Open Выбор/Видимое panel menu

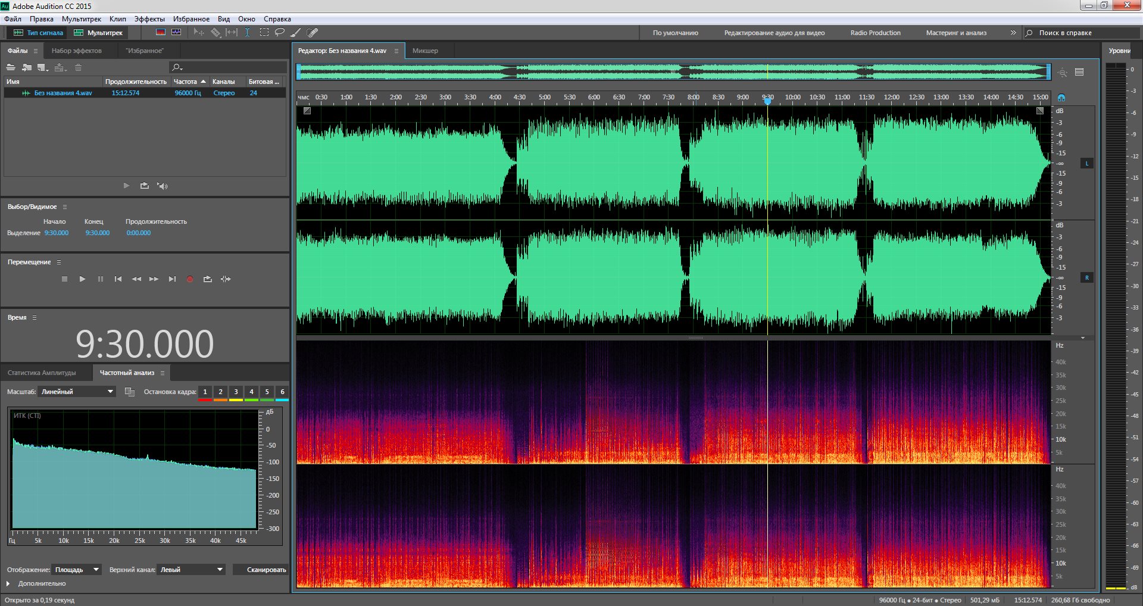(65, 207)
